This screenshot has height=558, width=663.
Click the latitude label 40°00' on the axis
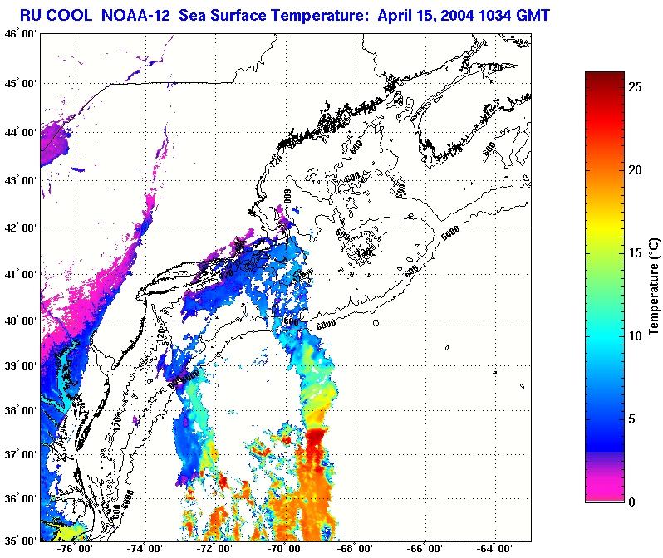click(20, 321)
